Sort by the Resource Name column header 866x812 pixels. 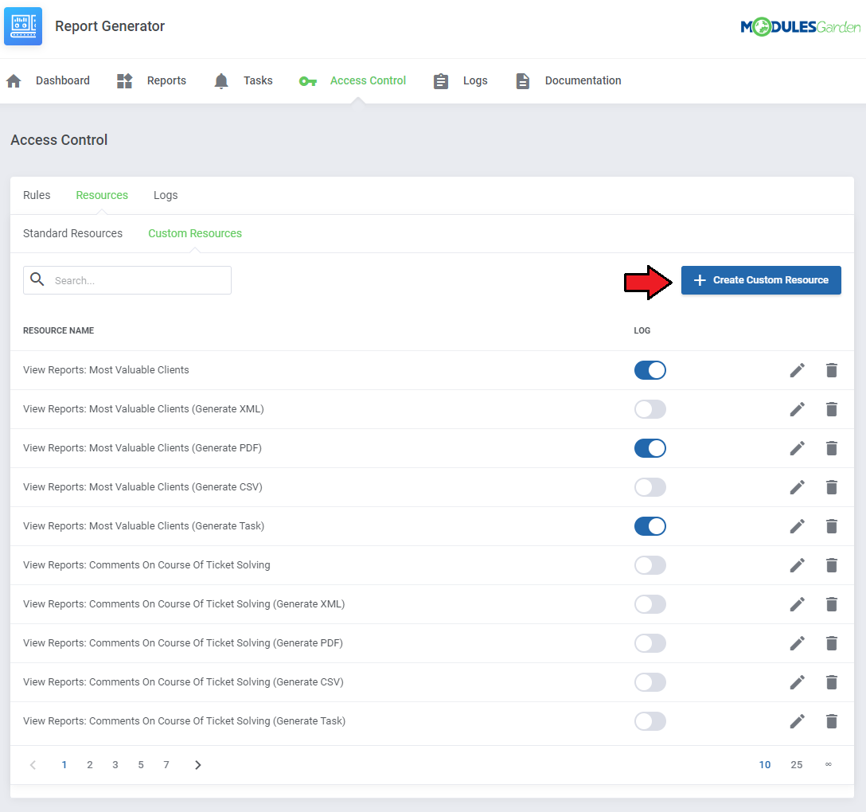59,330
